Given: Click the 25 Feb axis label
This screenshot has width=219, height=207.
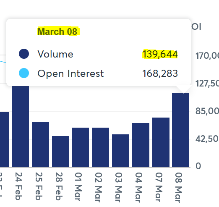Looking at the screenshot, I should pos(39,186).
